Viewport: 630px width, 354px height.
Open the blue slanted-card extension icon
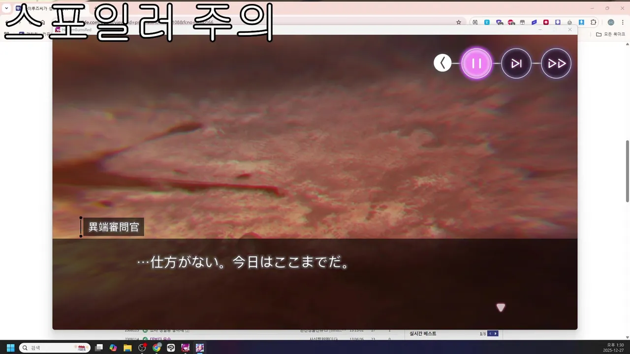534,22
